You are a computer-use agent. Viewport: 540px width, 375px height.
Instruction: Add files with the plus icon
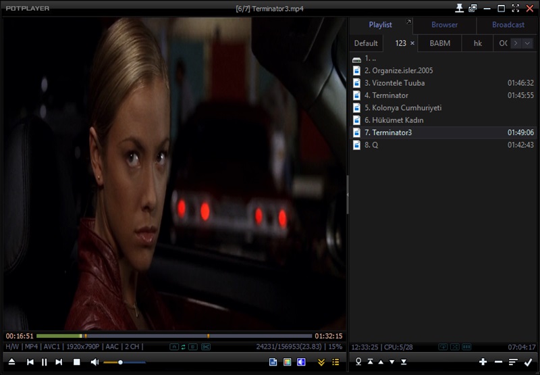point(483,361)
